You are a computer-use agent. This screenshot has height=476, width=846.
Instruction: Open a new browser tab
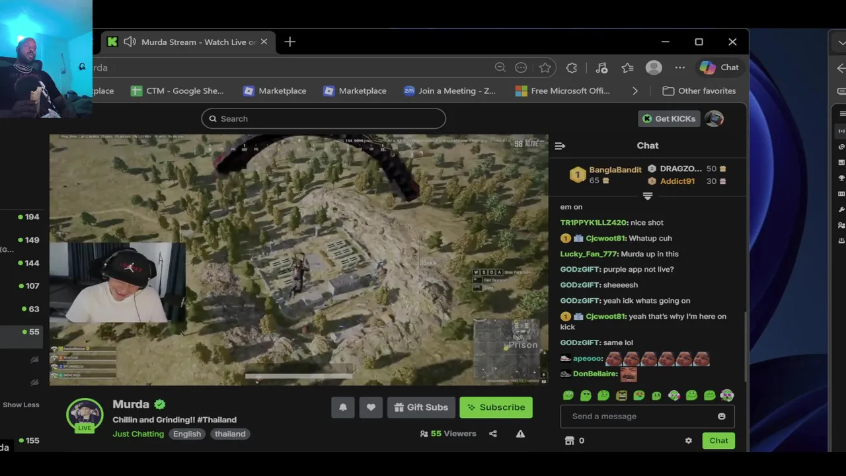click(289, 42)
